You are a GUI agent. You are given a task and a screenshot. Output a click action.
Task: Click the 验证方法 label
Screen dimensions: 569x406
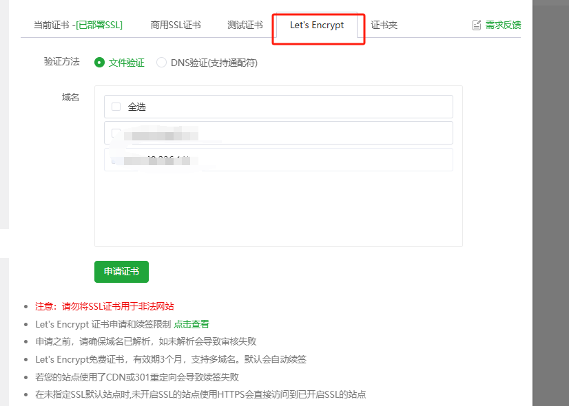tap(62, 62)
